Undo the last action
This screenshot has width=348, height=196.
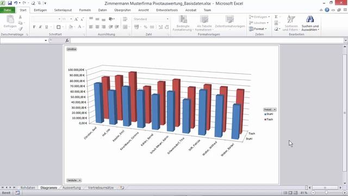16,3
